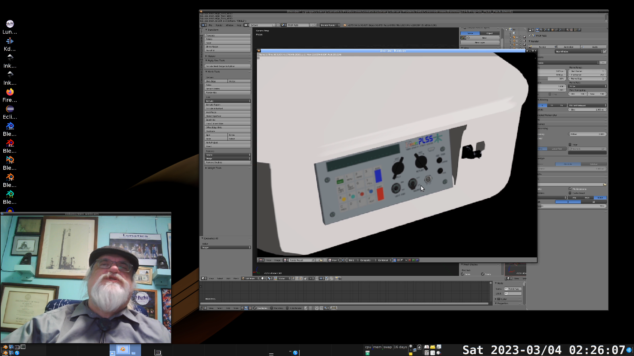Screen dimensions: 634x356
Task: Enable Auto Render in the node editor
Action: pos(288,308)
